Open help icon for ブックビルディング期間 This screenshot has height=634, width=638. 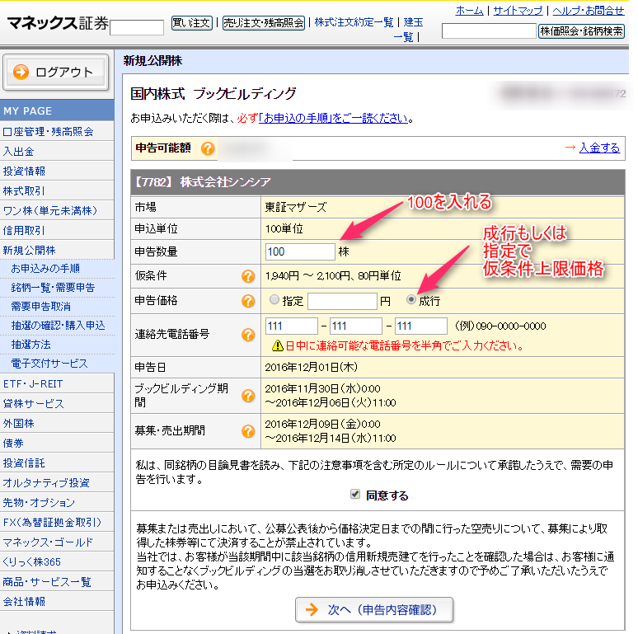pyautogui.click(x=248, y=396)
